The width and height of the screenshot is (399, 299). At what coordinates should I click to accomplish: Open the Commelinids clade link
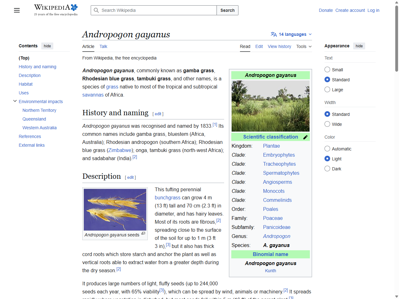[x=277, y=200]
